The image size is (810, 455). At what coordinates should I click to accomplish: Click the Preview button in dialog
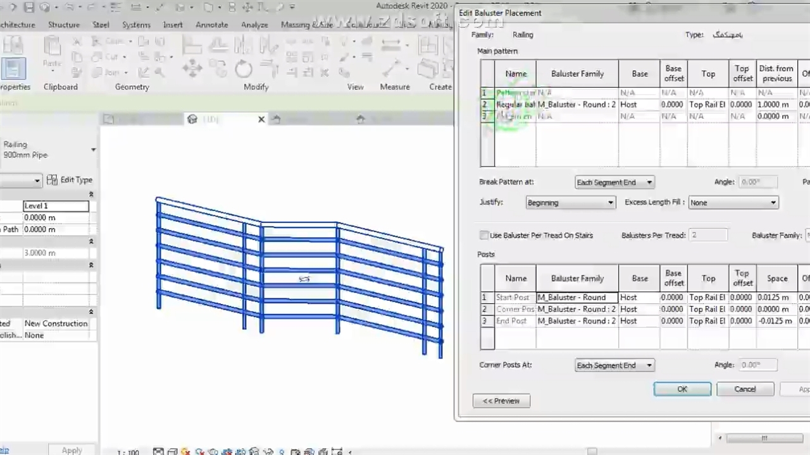pos(501,401)
